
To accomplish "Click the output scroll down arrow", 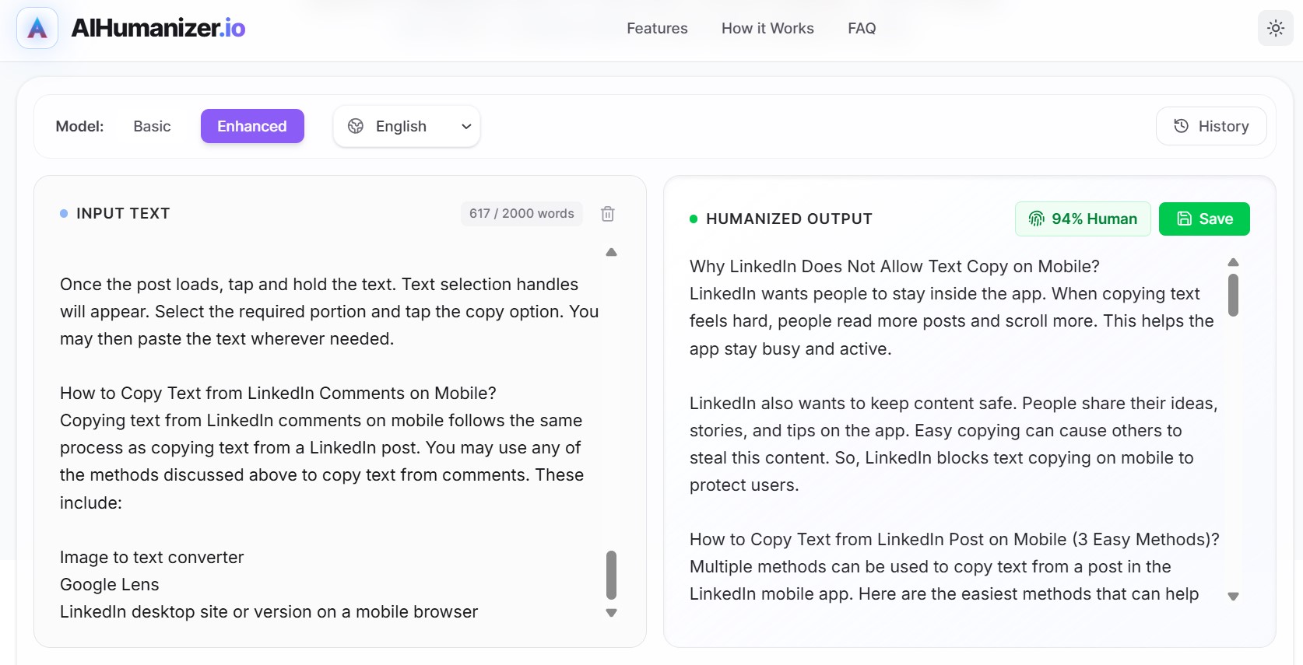I will click(1233, 597).
